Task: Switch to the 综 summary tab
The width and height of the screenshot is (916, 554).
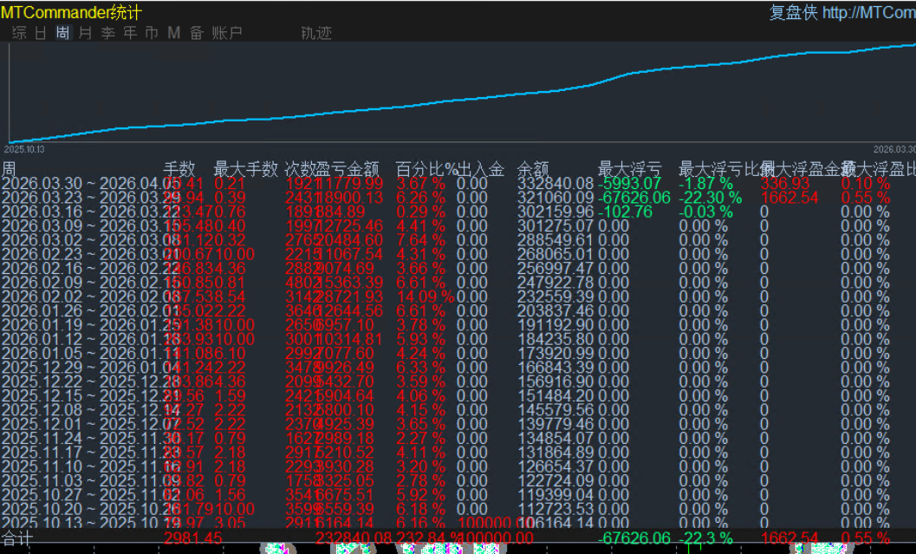Action: click(x=19, y=33)
